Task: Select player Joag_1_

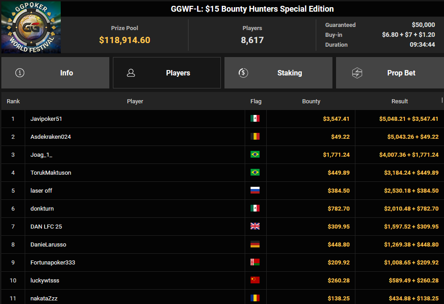Action: point(41,155)
